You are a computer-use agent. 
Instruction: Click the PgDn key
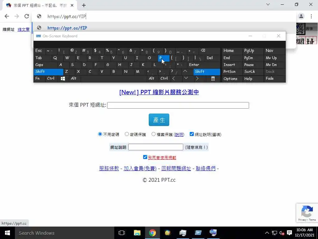[x=253, y=58]
